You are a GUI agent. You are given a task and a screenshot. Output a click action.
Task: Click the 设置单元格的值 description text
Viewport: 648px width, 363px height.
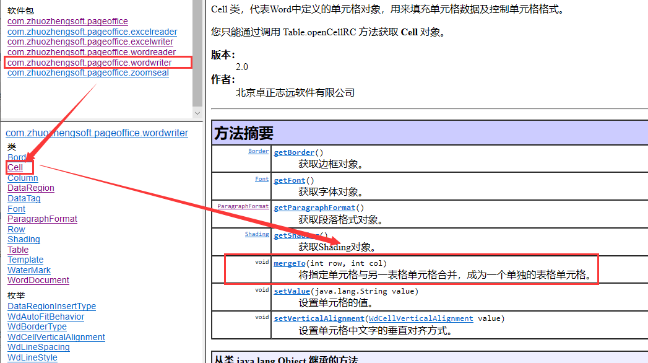(x=336, y=303)
